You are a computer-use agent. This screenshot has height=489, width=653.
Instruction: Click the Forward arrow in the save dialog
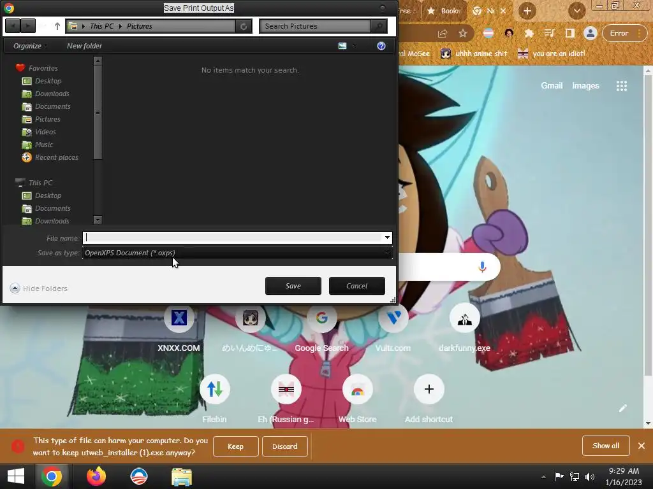27,25
